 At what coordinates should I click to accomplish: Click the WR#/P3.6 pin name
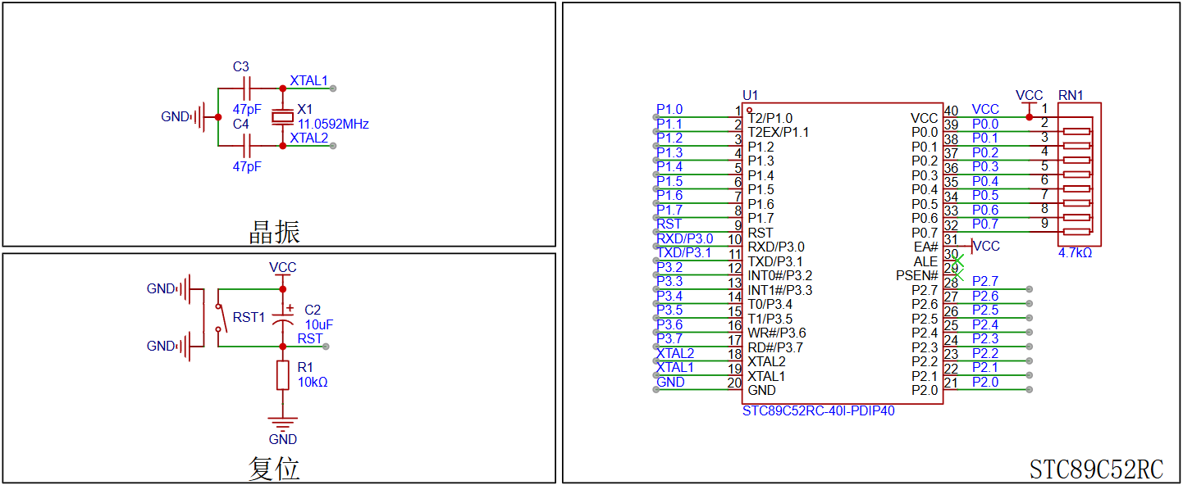pos(777,333)
